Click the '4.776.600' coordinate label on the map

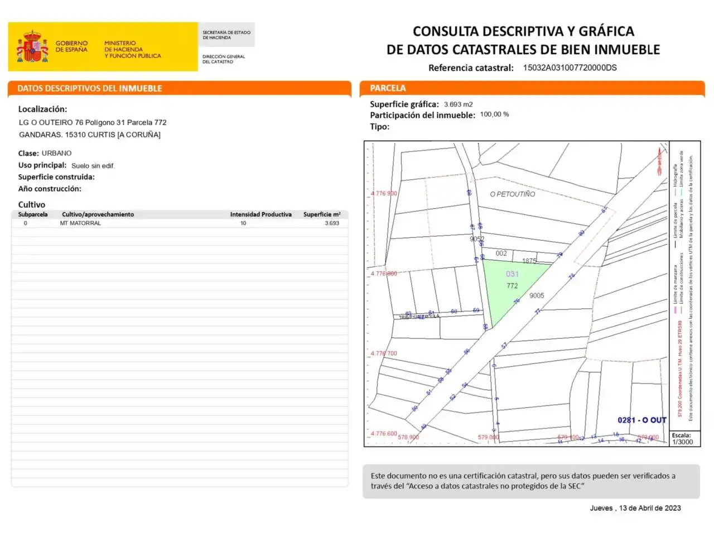[384, 433]
